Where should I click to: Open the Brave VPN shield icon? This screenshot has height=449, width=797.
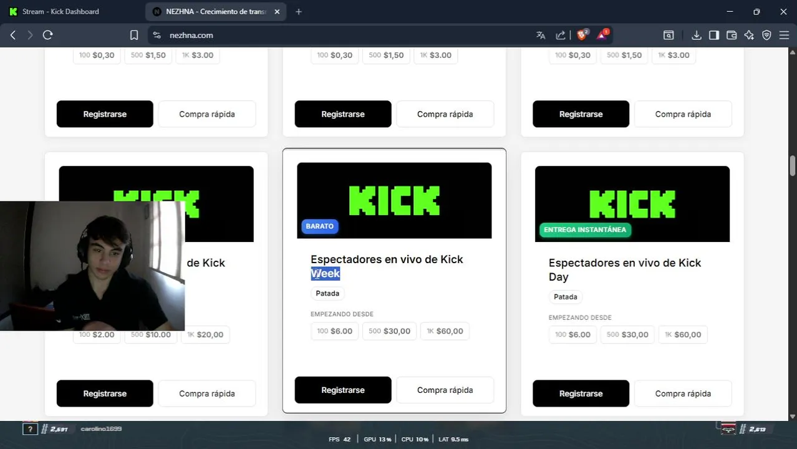(x=766, y=36)
